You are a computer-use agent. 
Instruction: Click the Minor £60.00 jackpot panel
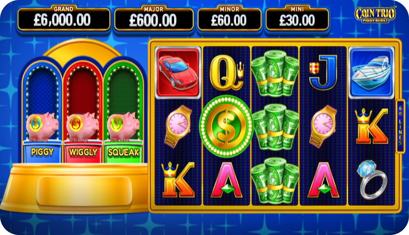click(x=229, y=19)
